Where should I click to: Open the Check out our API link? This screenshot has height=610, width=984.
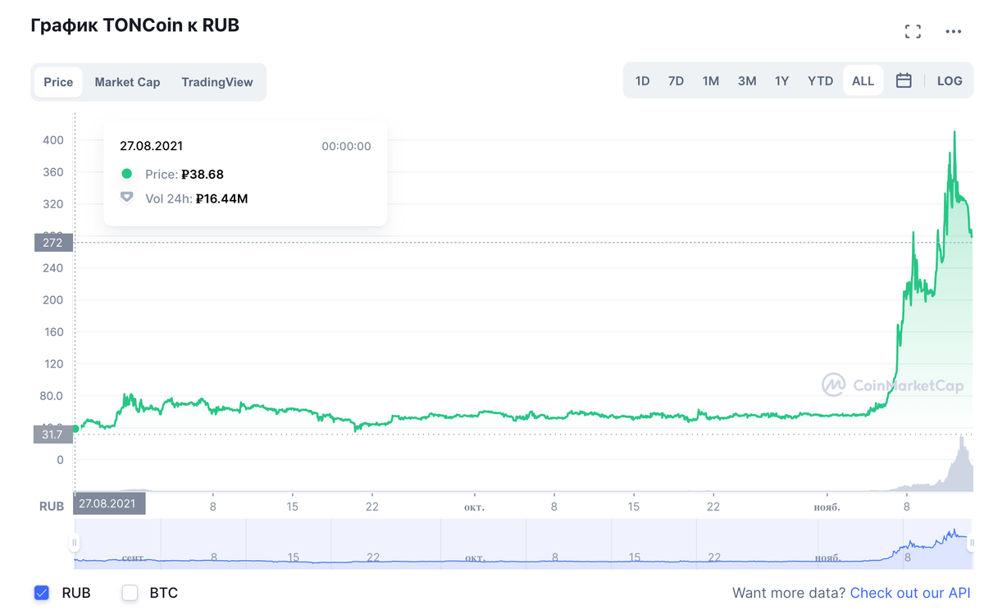[910, 592]
